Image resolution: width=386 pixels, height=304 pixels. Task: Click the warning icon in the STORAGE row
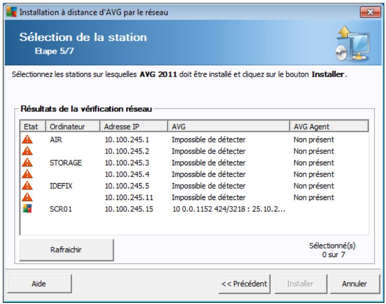pos(27,163)
